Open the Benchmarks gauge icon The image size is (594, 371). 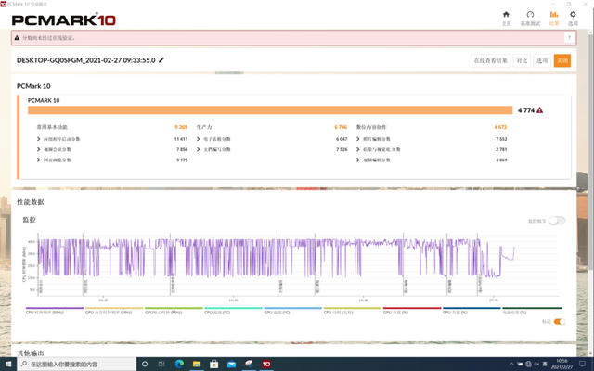coord(530,15)
